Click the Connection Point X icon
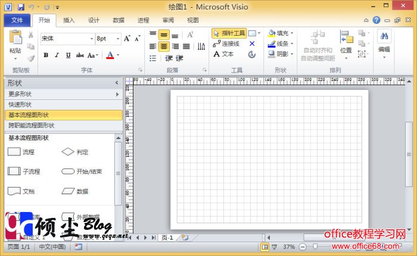The image size is (417, 256). [x=252, y=43]
